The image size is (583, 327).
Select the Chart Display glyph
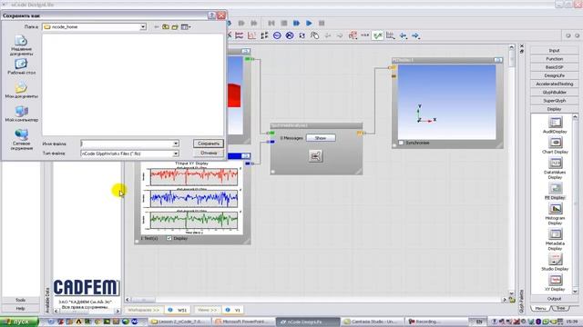pyautogui.click(x=555, y=145)
